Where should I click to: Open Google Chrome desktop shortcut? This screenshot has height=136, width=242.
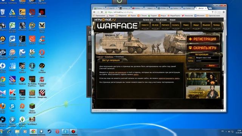pyautogui.click(x=3, y=81)
